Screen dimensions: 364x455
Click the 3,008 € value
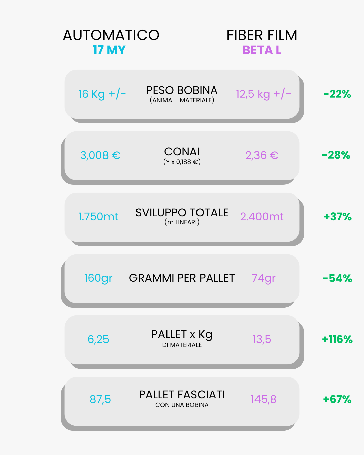(x=100, y=155)
